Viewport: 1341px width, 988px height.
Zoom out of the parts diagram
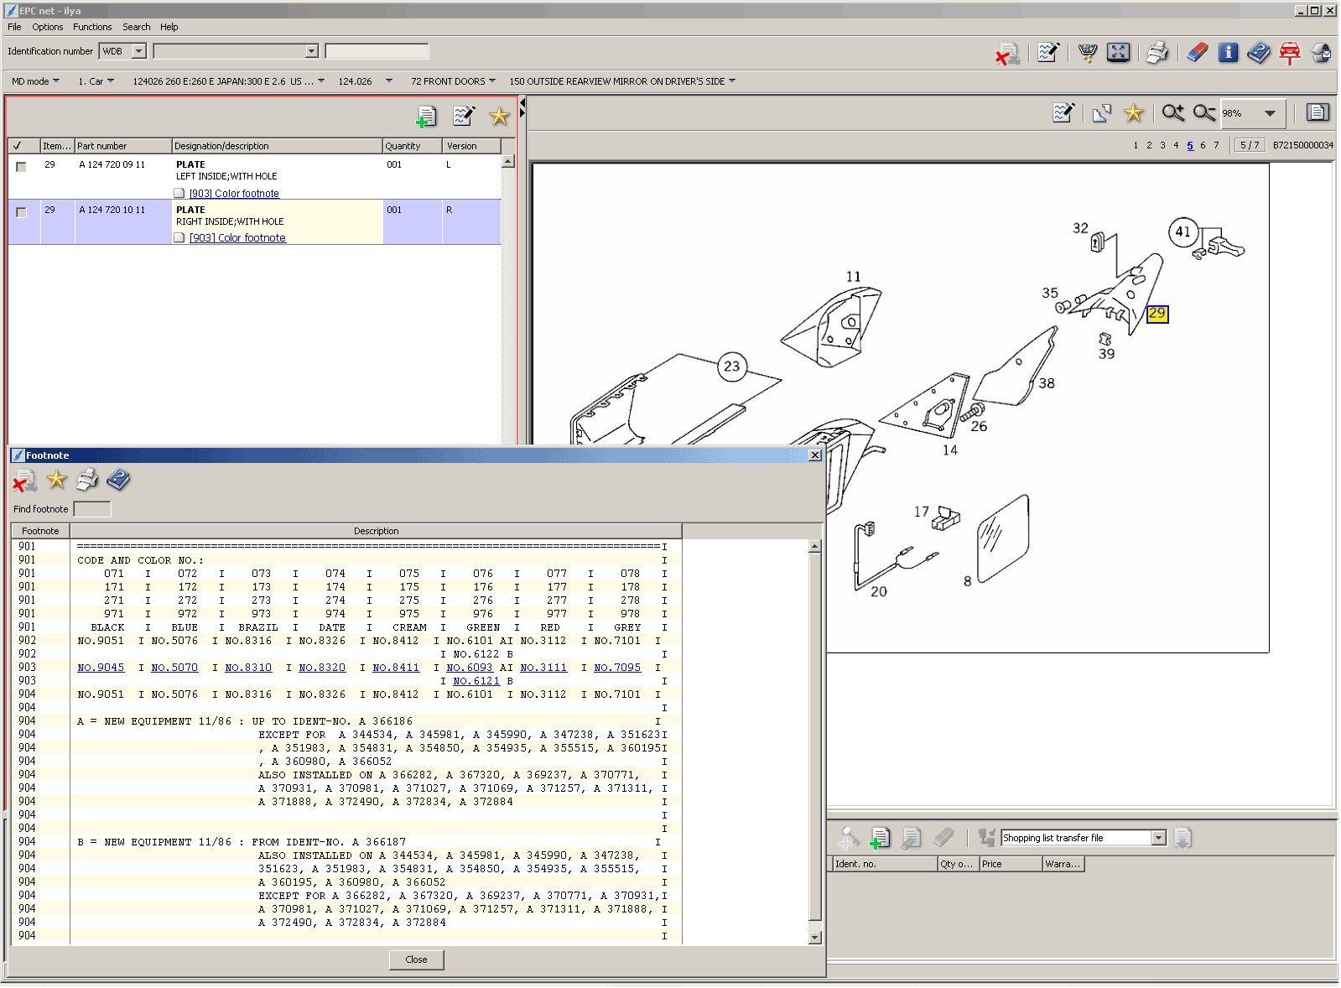[x=1204, y=112]
